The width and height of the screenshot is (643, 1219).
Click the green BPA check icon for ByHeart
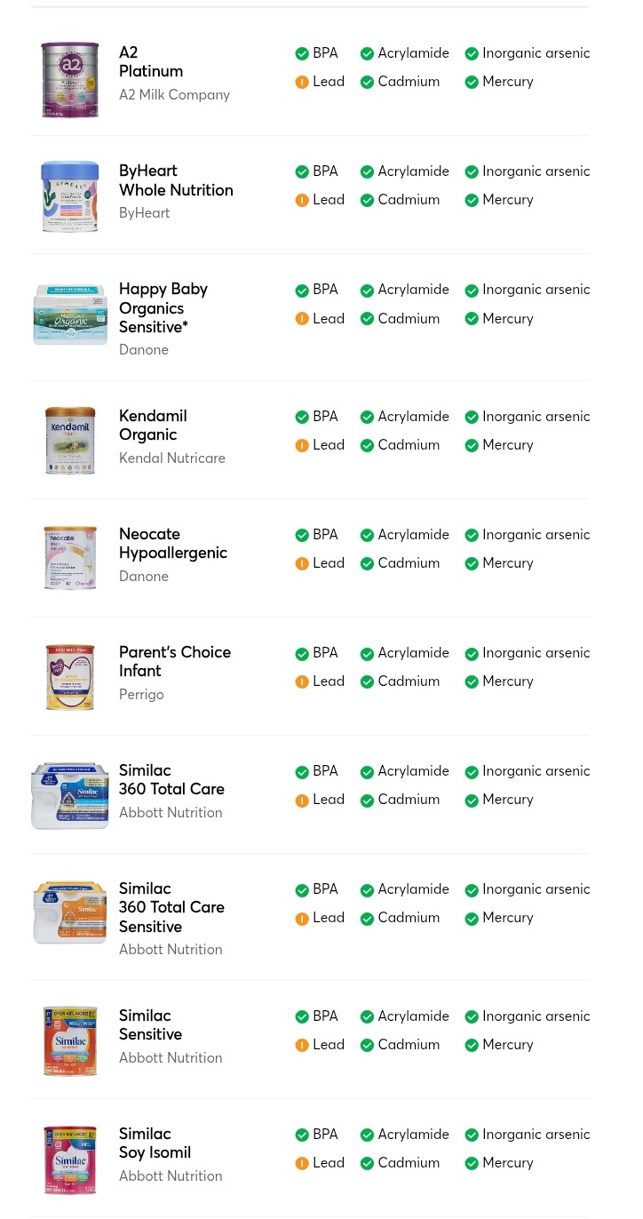(x=302, y=172)
